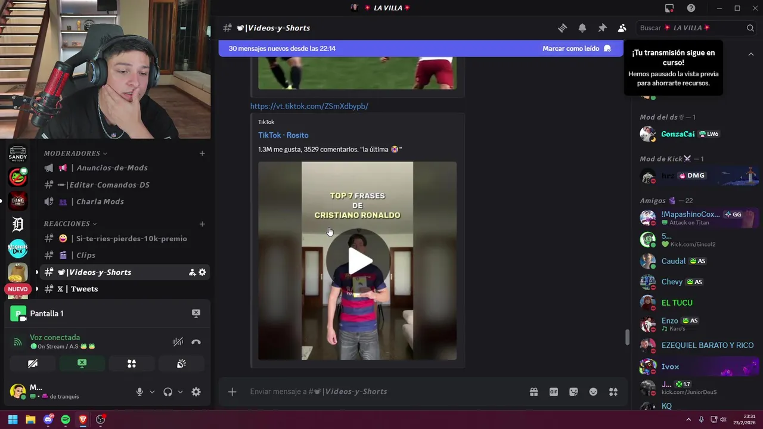The width and height of the screenshot is (763, 429).
Task: Click the plus attach button in message bar
Action: [232, 391]
